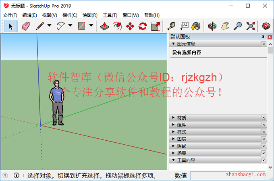This screenshot has width=274, height=181.
Task: Maximize the SketchUp window
Action: click(248, 6)
